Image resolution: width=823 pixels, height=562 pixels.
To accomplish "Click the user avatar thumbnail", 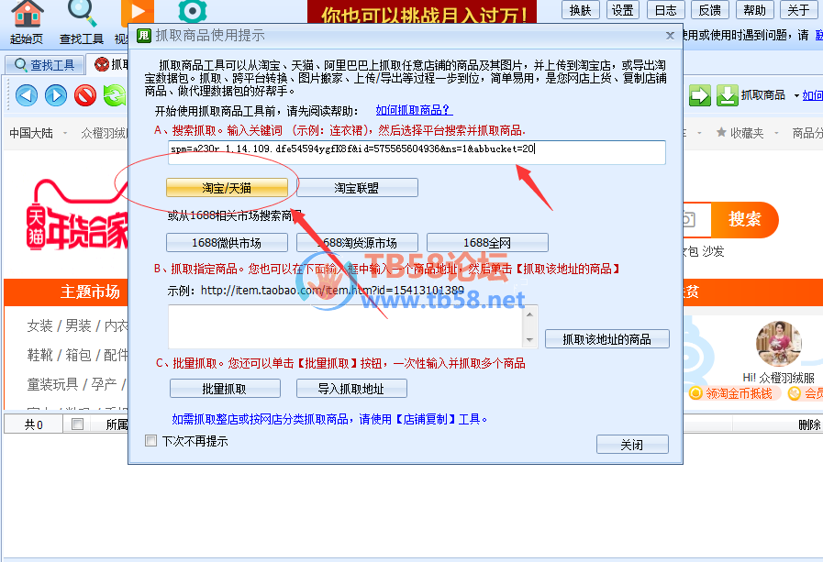I will pyautogui.click(x=778, y=344).
